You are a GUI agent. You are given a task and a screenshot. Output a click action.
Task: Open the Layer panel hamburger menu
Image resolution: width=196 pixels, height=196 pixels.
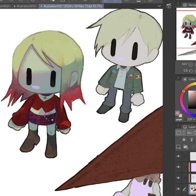click(178, 126)
